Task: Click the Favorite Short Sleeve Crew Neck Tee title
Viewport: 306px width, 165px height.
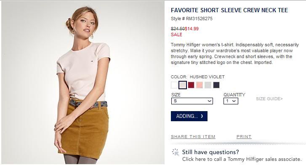Action: click(x=229, y=10)
